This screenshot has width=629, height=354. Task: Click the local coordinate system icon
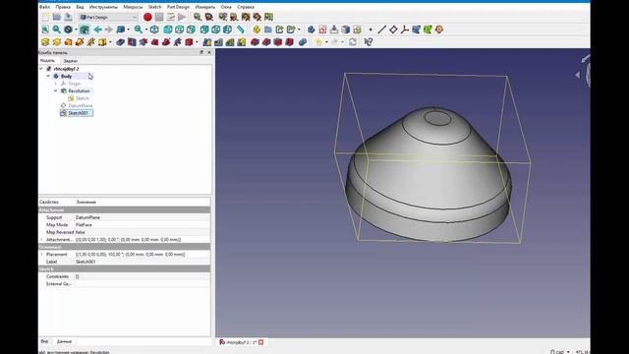[x=404, y=29]
